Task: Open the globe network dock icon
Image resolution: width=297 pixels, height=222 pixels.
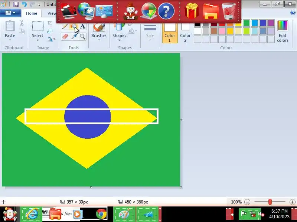Action: [x=86, y=11]
